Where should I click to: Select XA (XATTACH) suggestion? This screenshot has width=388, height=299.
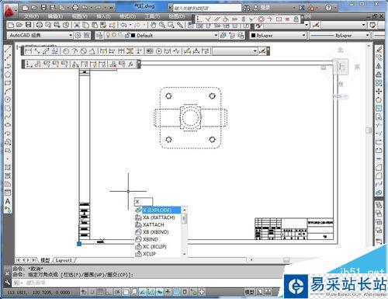(x=158, y=217)
